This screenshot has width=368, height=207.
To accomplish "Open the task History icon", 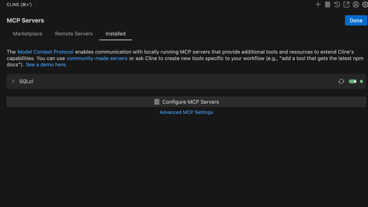I will pos(337,5).
